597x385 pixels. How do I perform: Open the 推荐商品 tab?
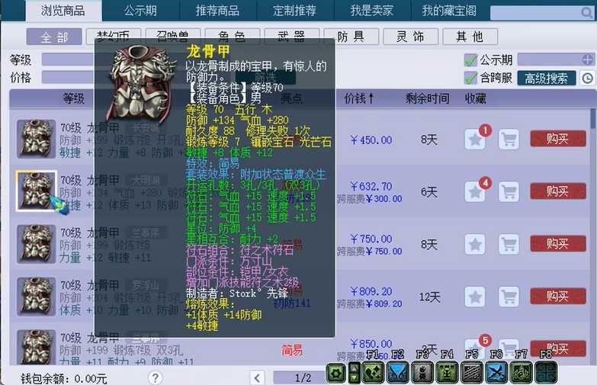click(x=218, y=10)
